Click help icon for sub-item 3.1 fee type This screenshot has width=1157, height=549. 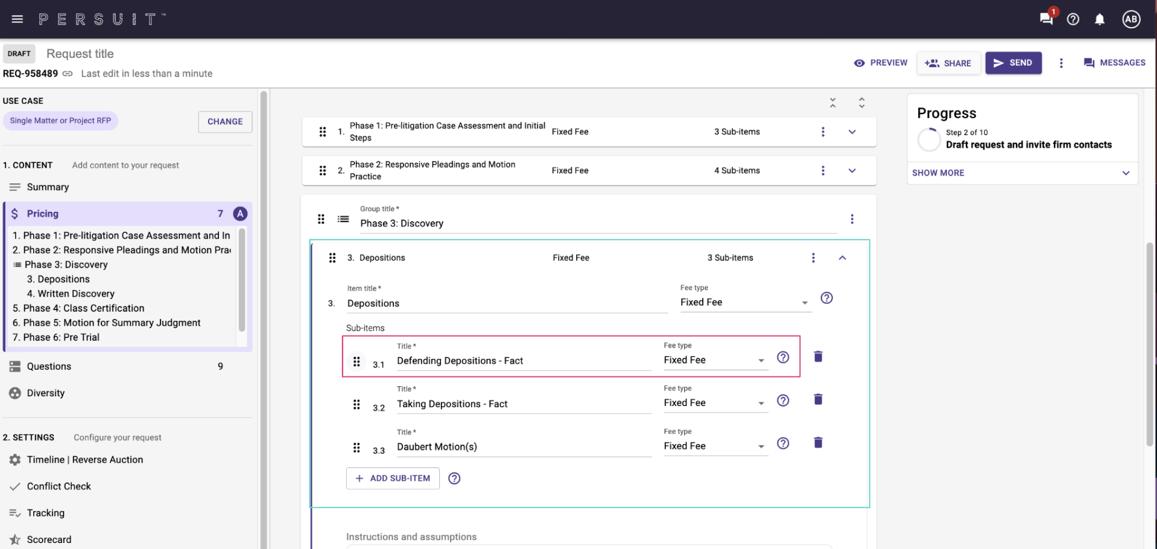(783, 357)
